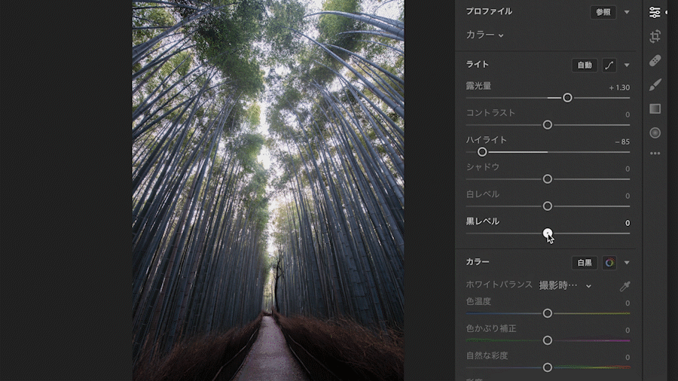The height and width of the screenshot is (381, 678).
Task: Click the 白レベル value 0
Action: (628, 196)
